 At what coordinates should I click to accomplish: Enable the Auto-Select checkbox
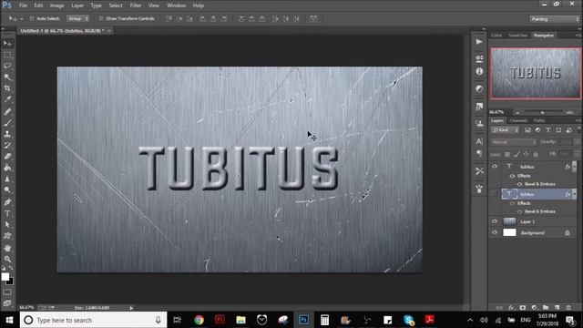pos(32,18)
